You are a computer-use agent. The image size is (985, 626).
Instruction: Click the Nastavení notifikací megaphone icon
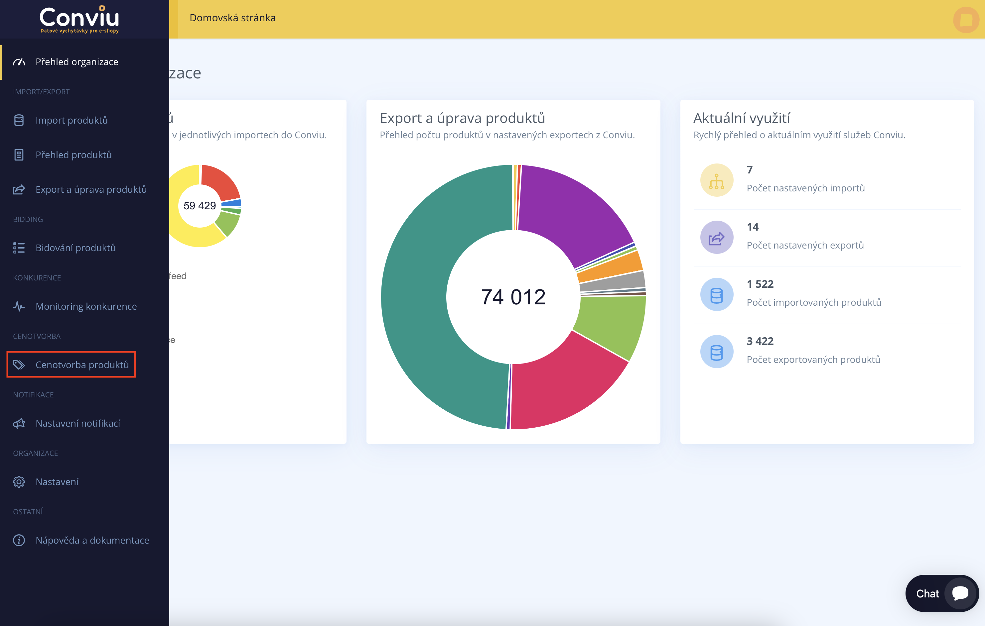pyautogui.click(x=19, y=423)
